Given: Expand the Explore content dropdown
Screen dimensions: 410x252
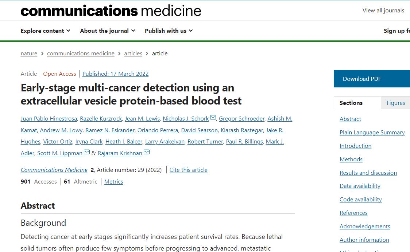Looking at the screenshot, I should click(x=46, y=31).
